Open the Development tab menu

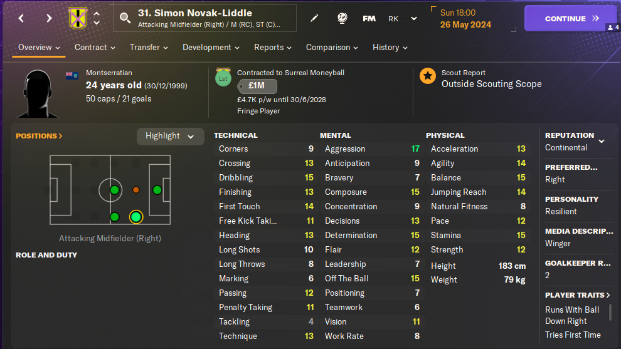coord(211,48)
